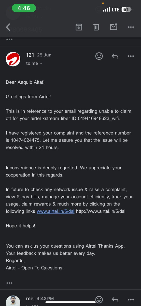Tap the 'me' sender profile photo
Viewport: 141px width, 306px height.
(x=13, y=301)
